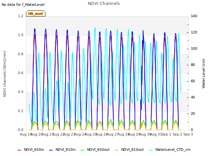Screen dimensions: 208x156
Task: Click the 'No data for f_WaterLevel' message
Action: pos(23,5)
